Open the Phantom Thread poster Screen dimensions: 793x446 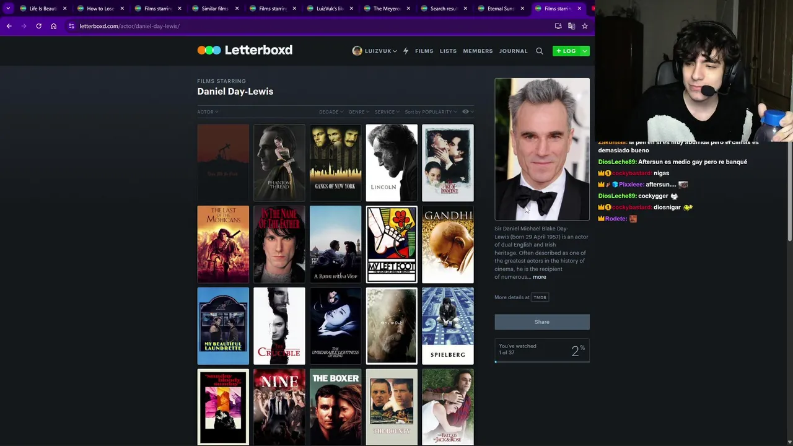pyautogui.click(x=279, y=163)
